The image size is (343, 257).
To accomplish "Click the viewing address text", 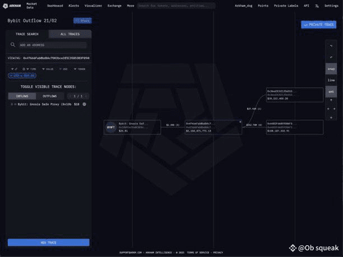I will (56, 58).
